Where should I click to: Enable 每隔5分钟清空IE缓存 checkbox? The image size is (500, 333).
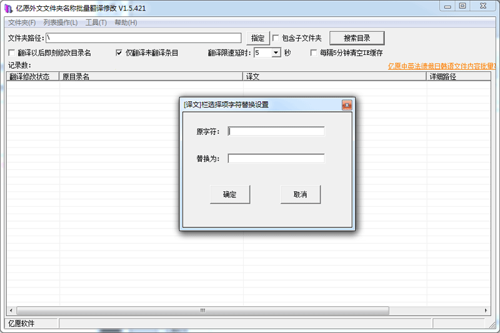click(x=314, y=53)
